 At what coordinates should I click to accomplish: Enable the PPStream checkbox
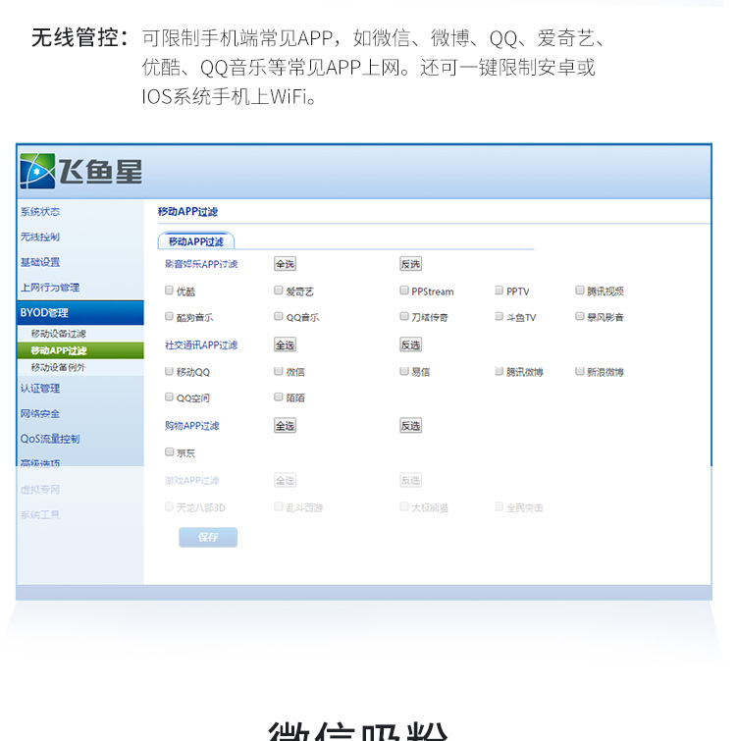point(404,291)
